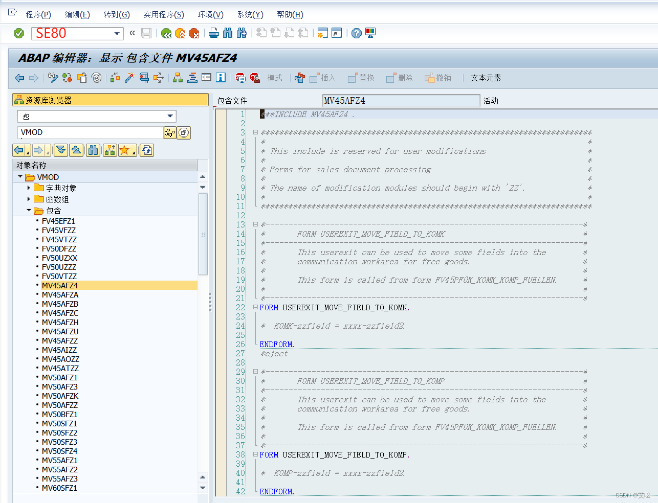Click the Customize Local Layout monitor icon
This screenshot has height=503, width=658.
(x=370, y=33)
